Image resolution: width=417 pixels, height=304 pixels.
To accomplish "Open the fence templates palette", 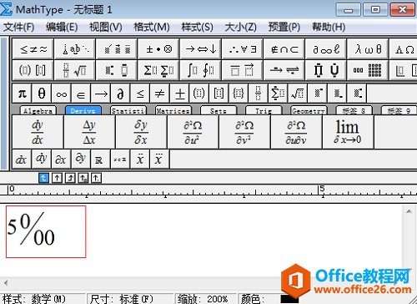I will click(x=33, y=70).
